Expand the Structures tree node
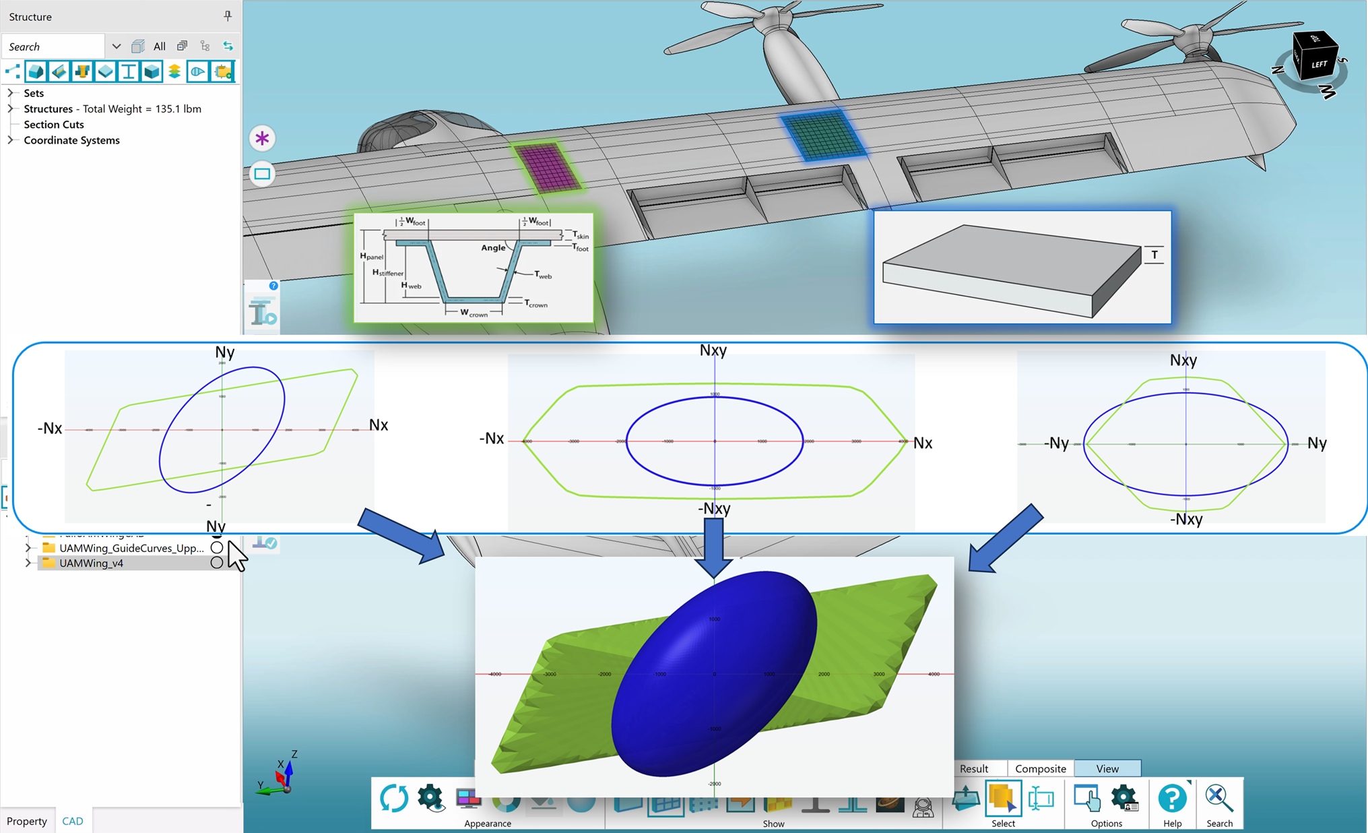The image size is (1368, 833). click(x=10, y=109)
